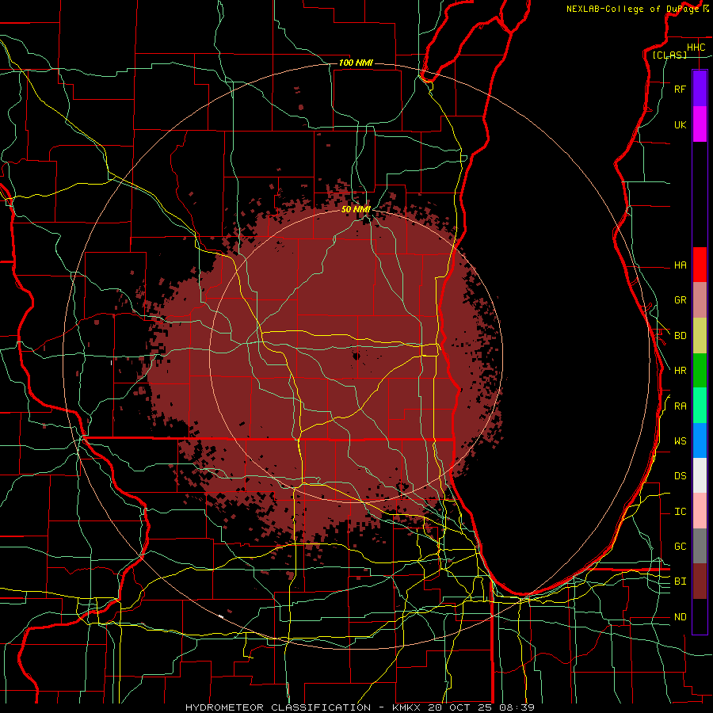Click the purple RF color swatch

700,89
